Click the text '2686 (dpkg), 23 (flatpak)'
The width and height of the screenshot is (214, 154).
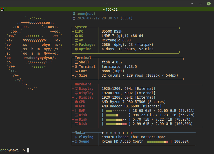point(128,45)
